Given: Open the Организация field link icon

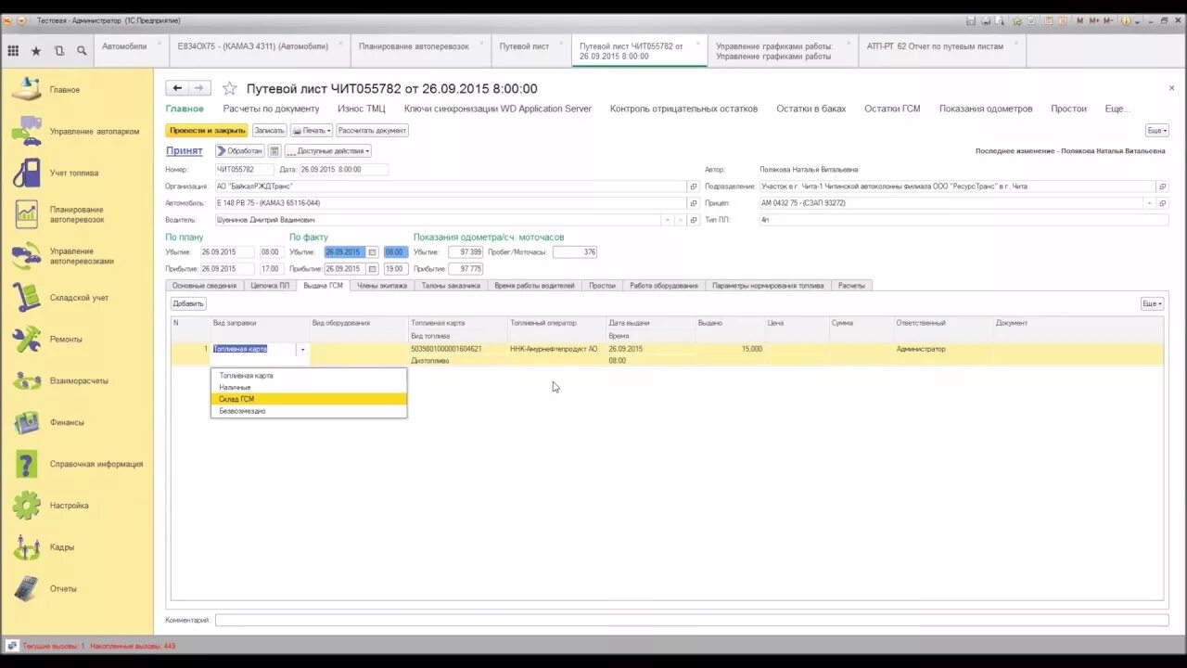Looking at the screenshot, I should coord(694,186).
